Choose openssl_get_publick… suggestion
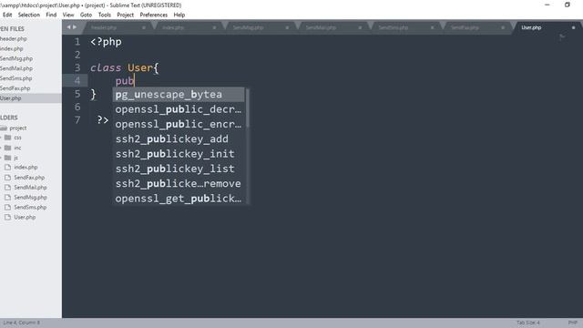583x328 pixels. 179,199
